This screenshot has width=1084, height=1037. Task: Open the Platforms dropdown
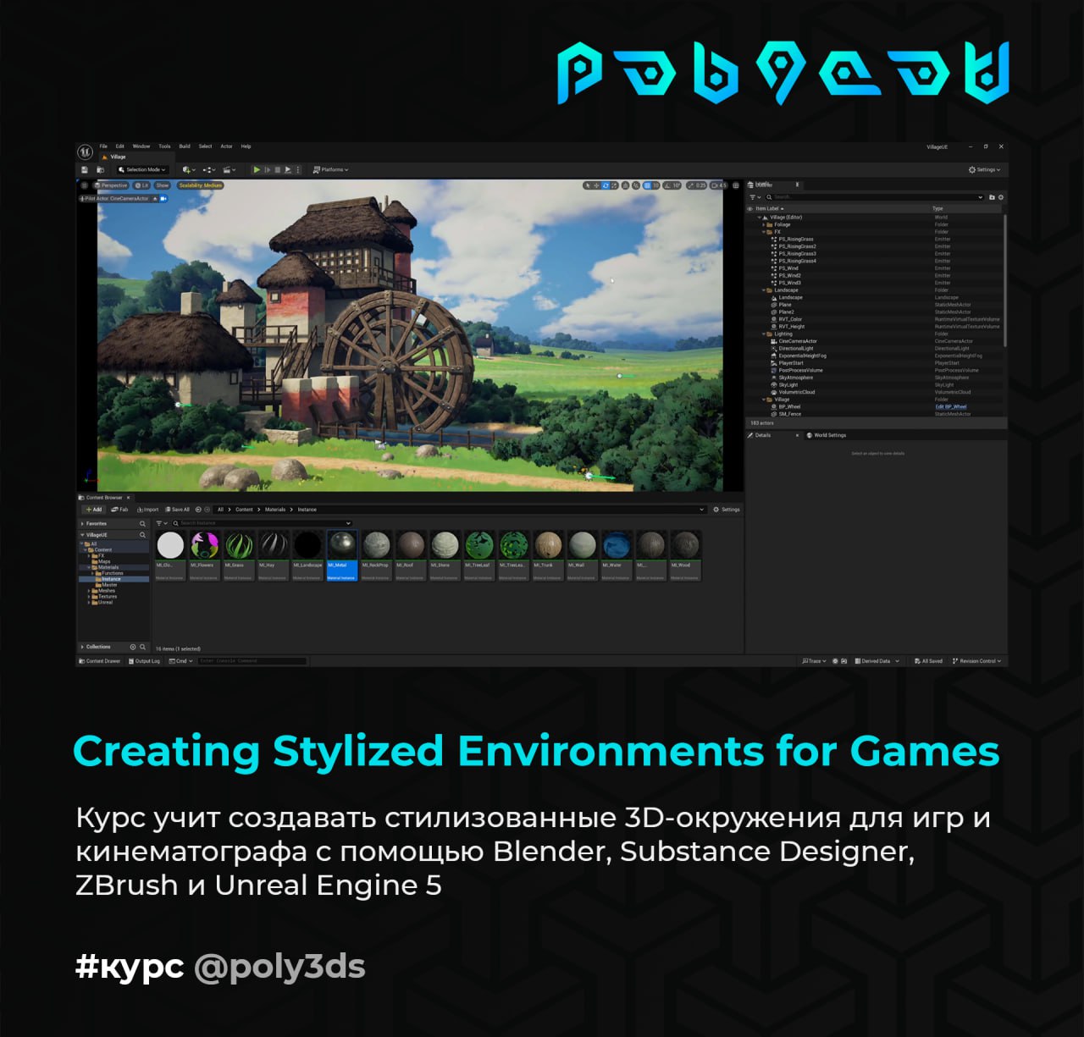pos(331,169)
